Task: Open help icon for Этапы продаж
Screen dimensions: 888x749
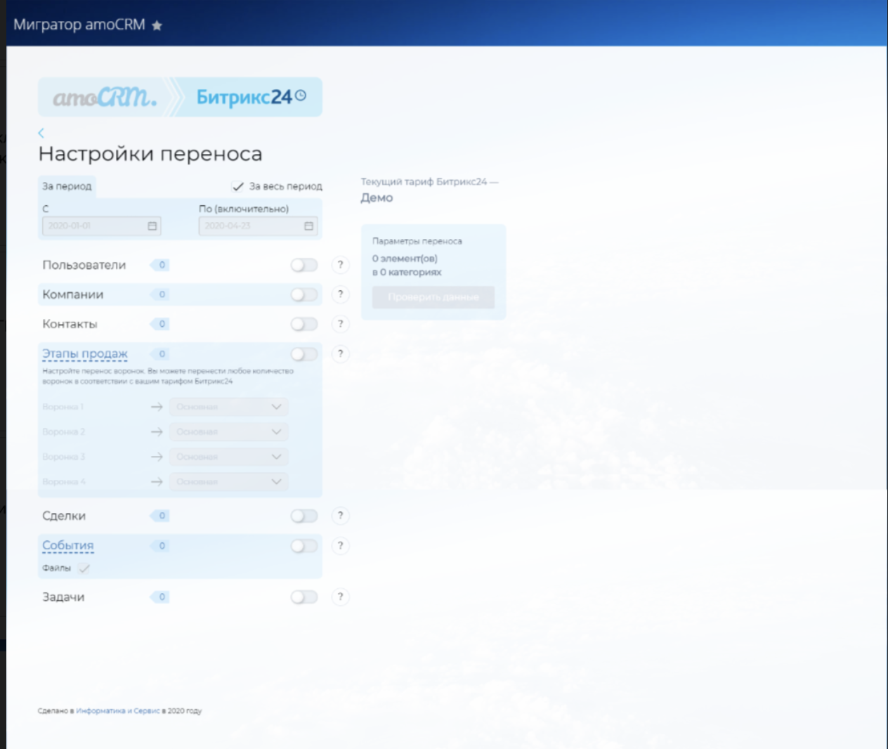Action: 340,354
